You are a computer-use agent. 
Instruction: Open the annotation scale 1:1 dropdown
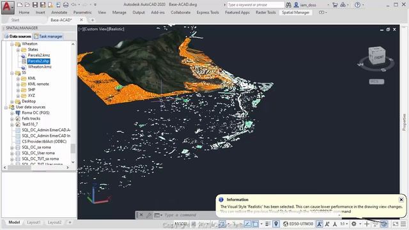click(x=344, y=224)
